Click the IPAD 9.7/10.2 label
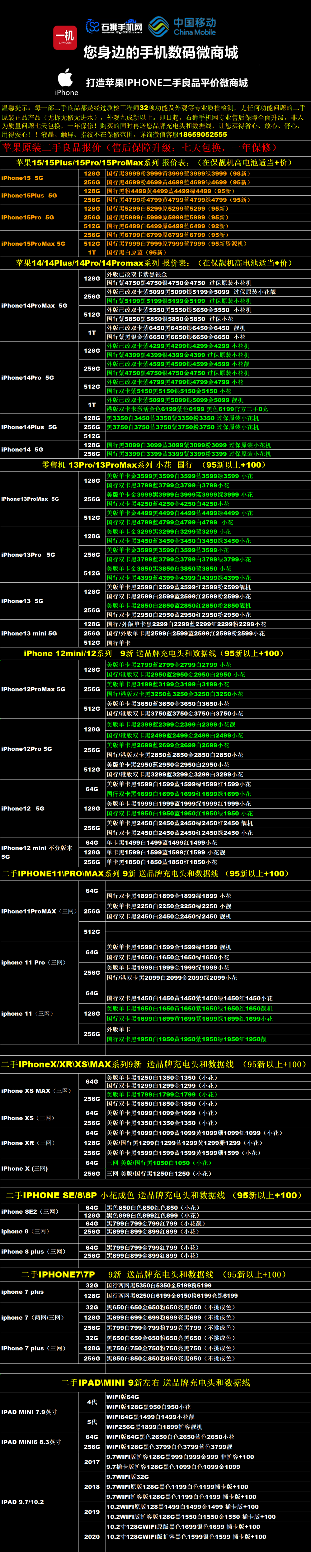This screenshot has width=311, height=1552. (22, 1502)
